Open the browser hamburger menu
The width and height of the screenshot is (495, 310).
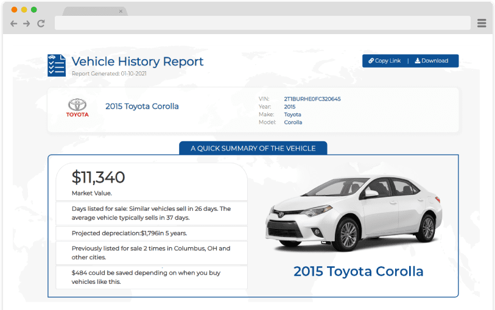[x=482, y=23]
